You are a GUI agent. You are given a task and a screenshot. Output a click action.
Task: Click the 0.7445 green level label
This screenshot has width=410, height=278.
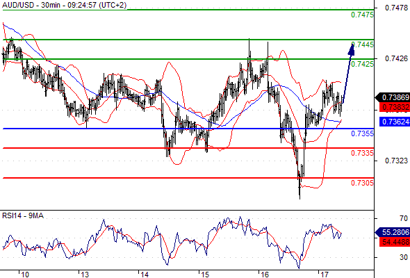point(363,44)
